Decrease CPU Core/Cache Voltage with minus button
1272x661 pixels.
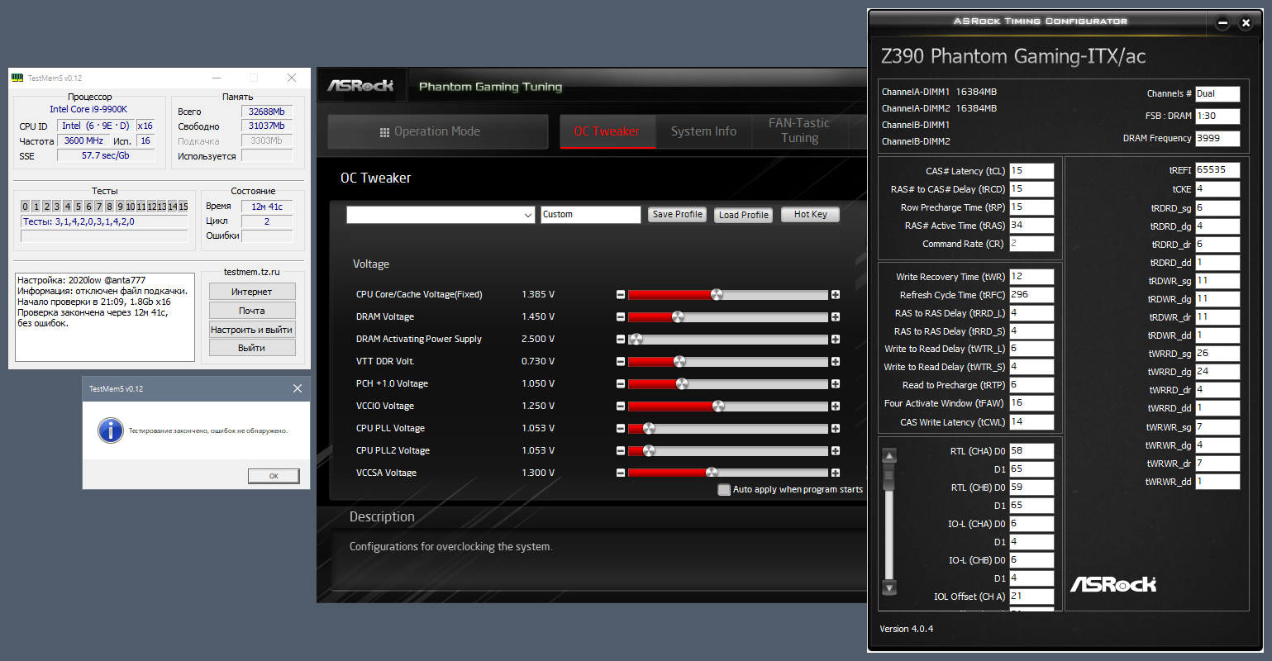[x=621, y=295]
